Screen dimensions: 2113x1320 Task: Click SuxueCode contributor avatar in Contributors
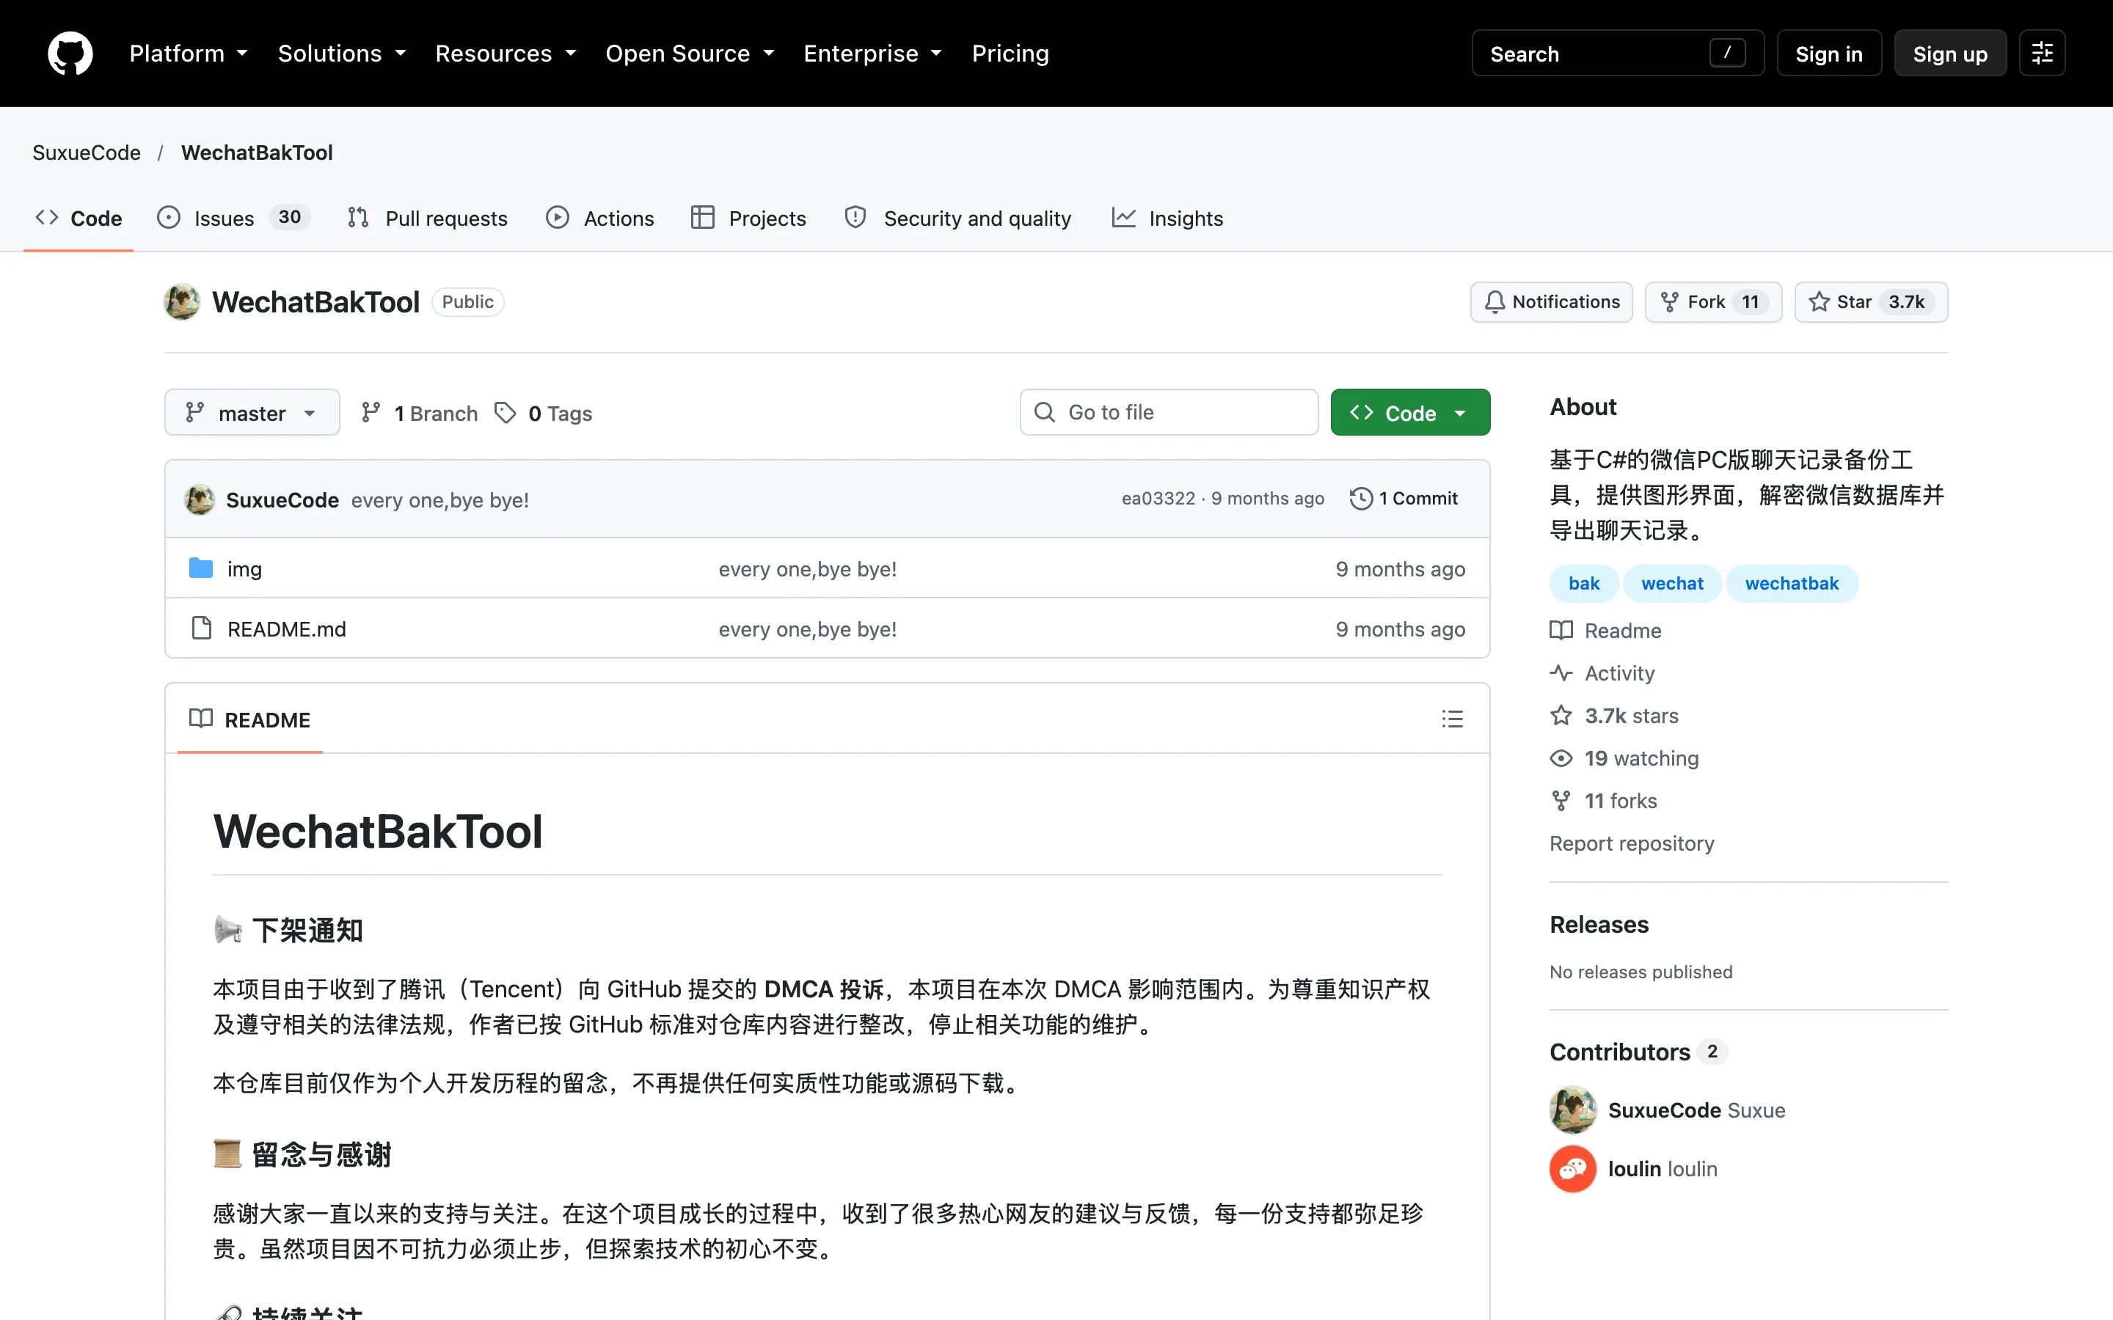coord(1572,1110)
